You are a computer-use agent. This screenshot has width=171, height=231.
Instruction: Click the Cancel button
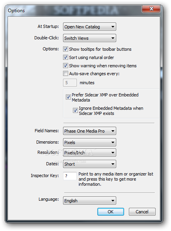click(142, 212)
